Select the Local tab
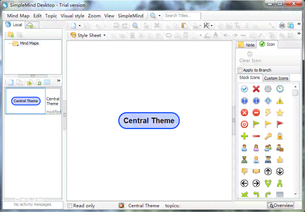The image size is (305, 212). [14, 25]
